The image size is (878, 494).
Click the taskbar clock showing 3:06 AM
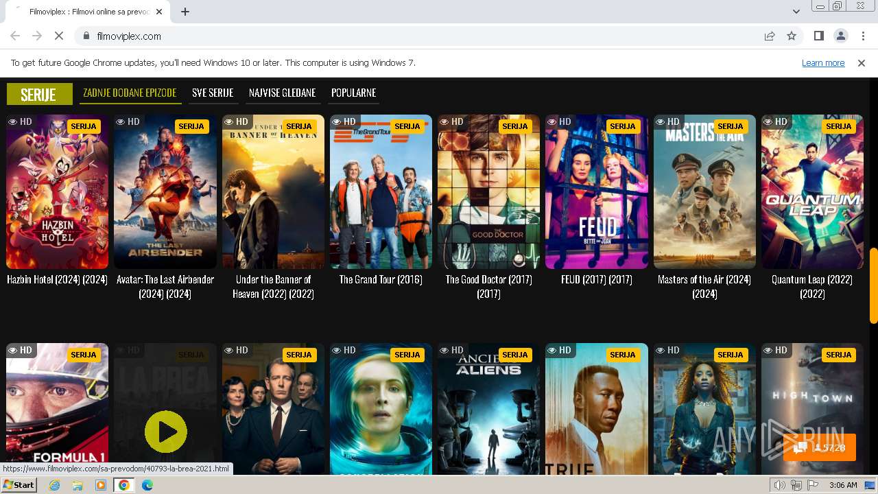click(843, 485)
